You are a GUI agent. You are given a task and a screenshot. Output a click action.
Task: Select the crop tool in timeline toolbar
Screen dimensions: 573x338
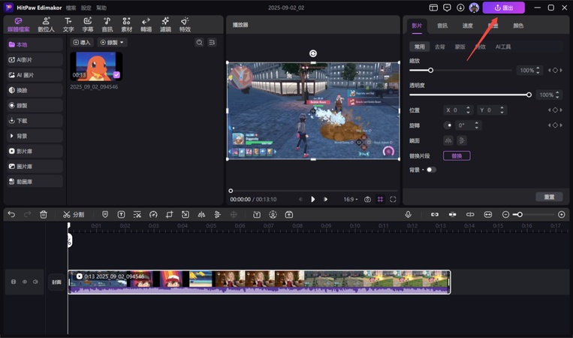tap(169, 215)
